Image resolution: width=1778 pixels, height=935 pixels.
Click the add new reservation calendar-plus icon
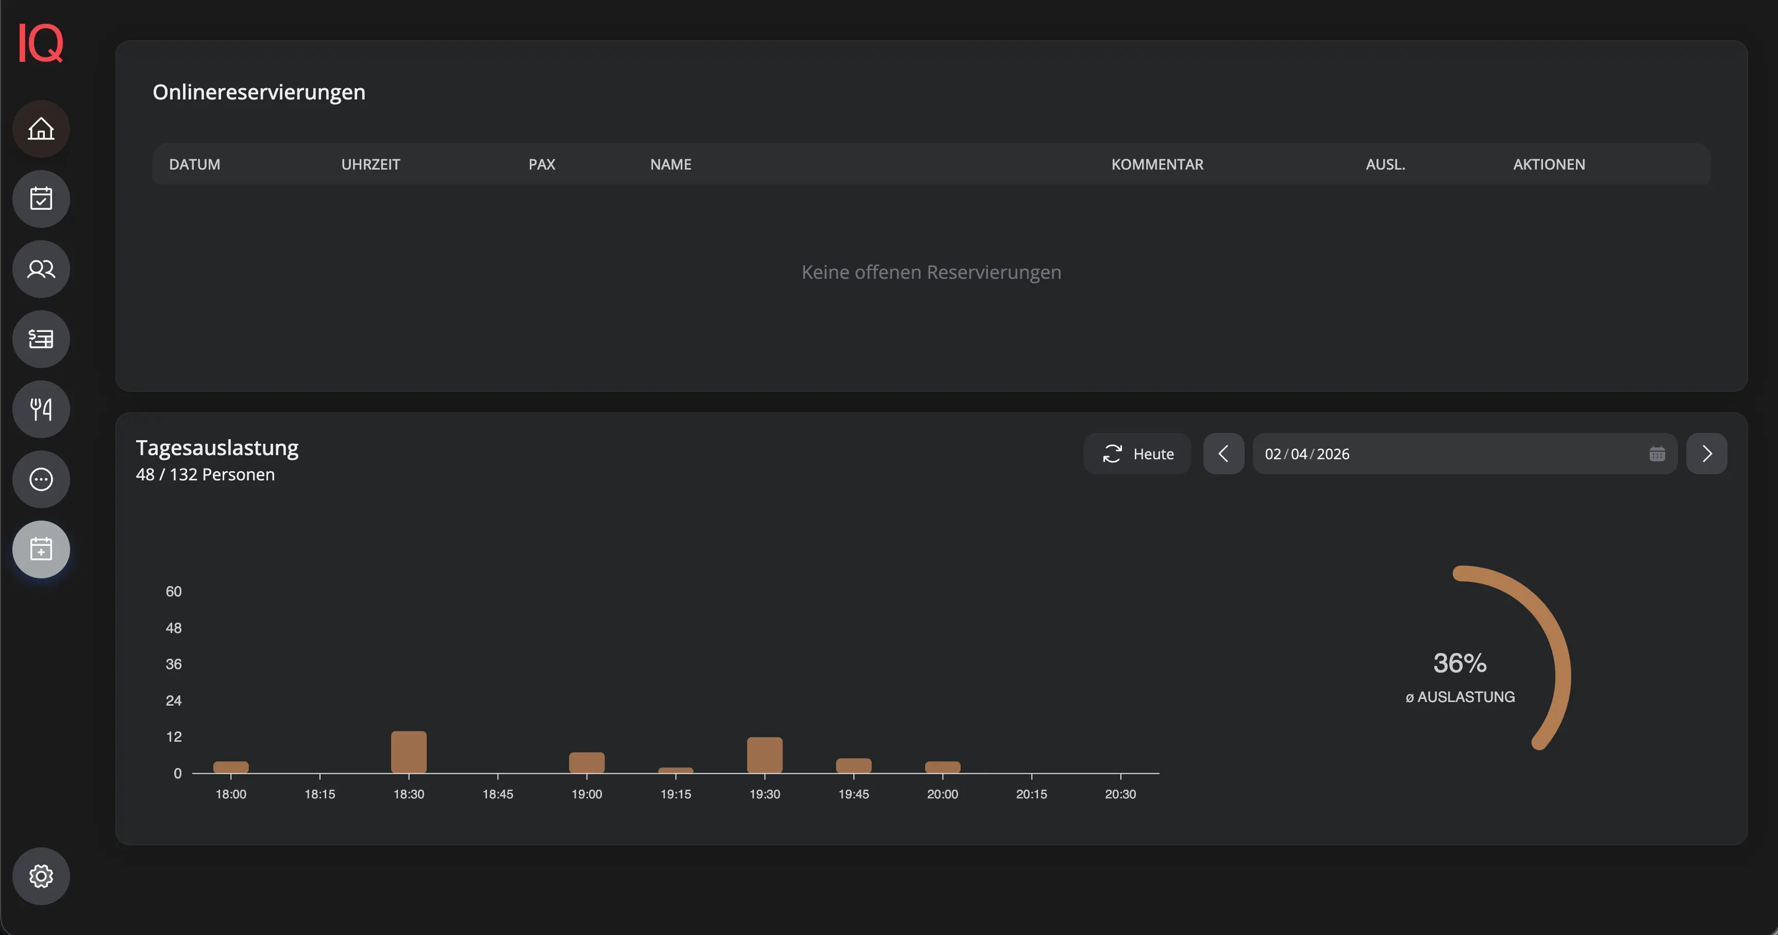41,549
